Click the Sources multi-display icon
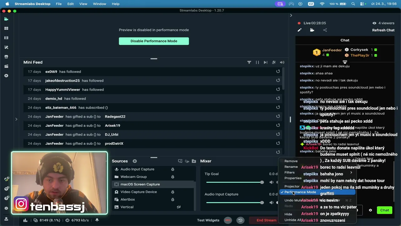The height and width of the screenshot is (226, 401). [180, 161]
